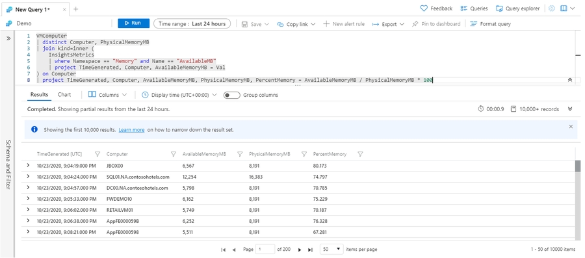
Task: Sort by Computer column header
Action: click(x=117, y=154)
